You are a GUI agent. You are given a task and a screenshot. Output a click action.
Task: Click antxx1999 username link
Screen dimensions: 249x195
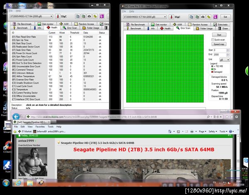click(26, 141)
